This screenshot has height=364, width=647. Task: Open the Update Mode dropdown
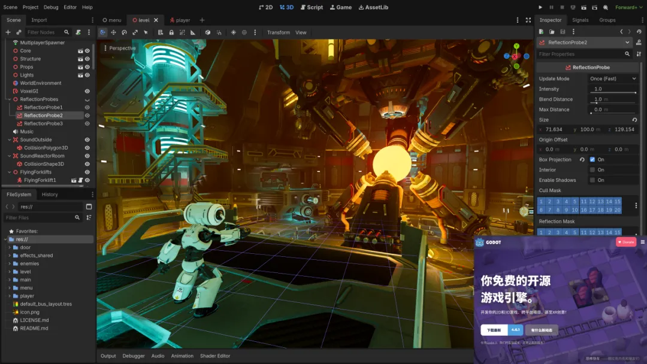(x=613, y=79)
